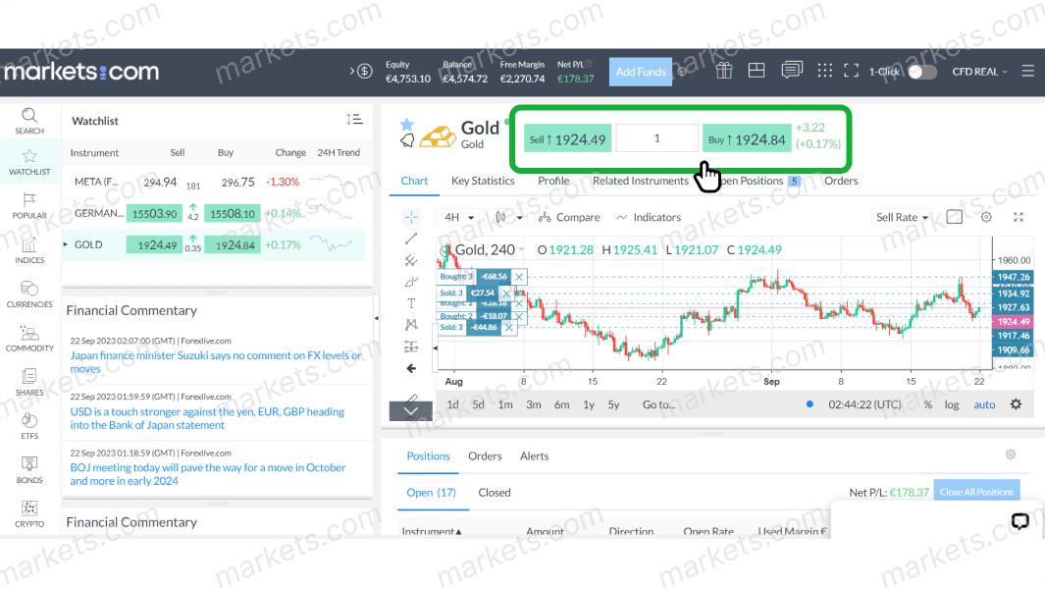Switch to the Closed positions tab
This screenshot has height=589, width=1045.
tap(494, 492)
